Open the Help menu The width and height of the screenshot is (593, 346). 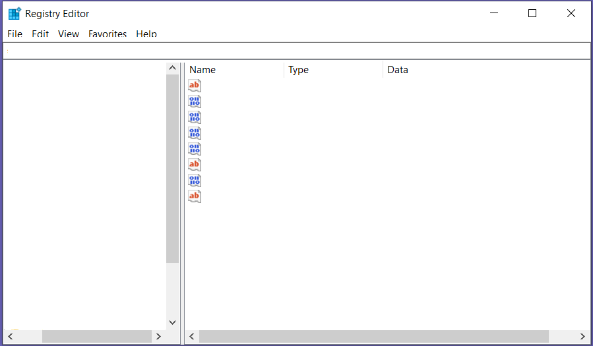click(146, 34)
